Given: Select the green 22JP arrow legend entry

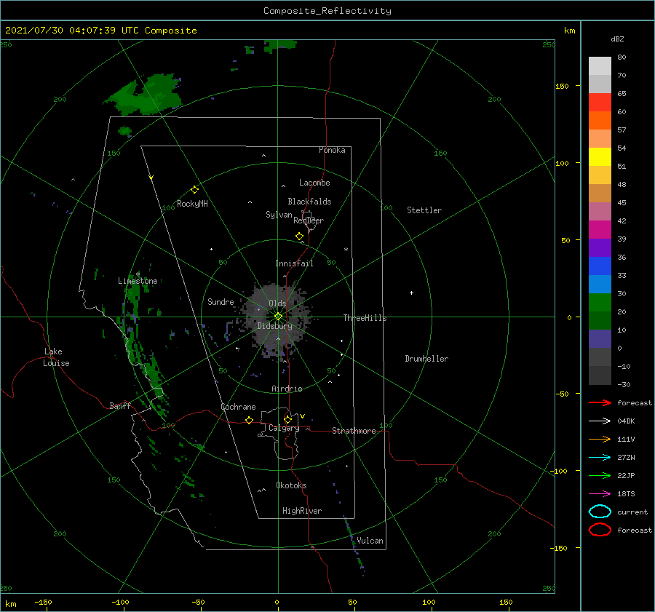Looking at the screenshot, I should [600, 475].
